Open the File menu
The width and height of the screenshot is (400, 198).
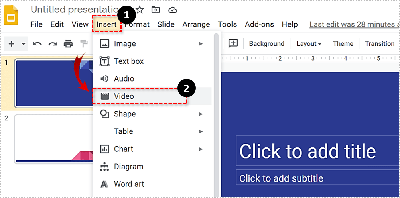(36, 24)
